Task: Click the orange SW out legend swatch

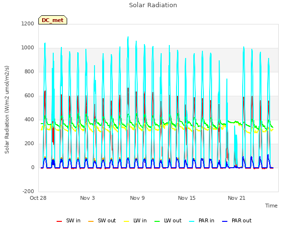Action: click(x=91, y=221)
